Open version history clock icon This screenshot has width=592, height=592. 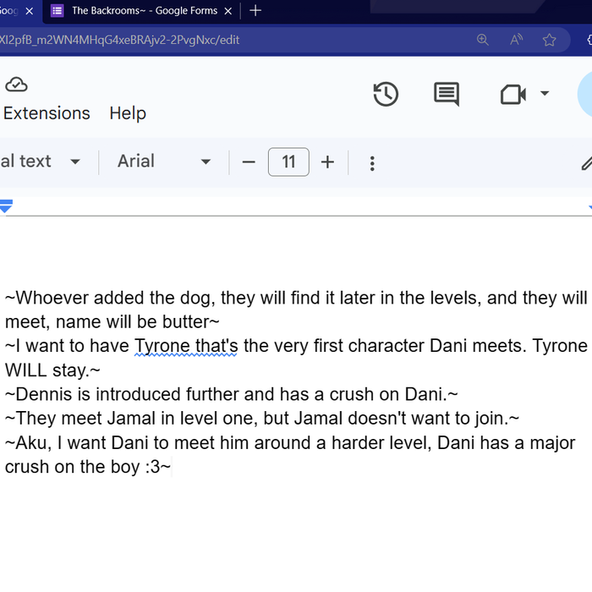click(x=386, y=94)
